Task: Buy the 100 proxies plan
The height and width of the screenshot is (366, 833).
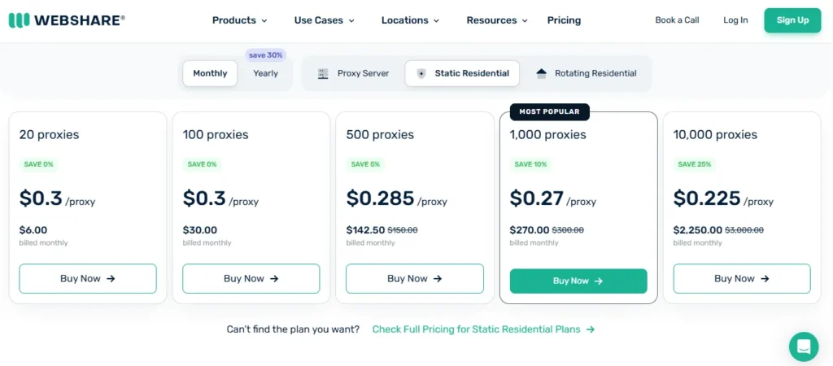Action: (251, 278)
